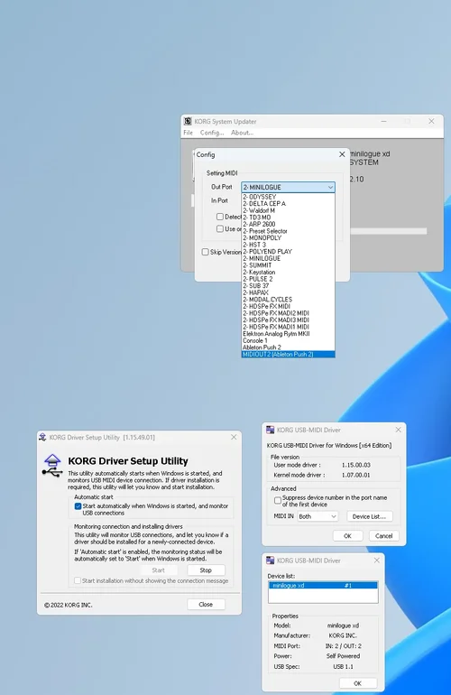The width and height of the screenshot is (451, 695).
Task: Select 2- HDSPe FX MADI1 MIDI entry
Action: click(x=288, y=327)
